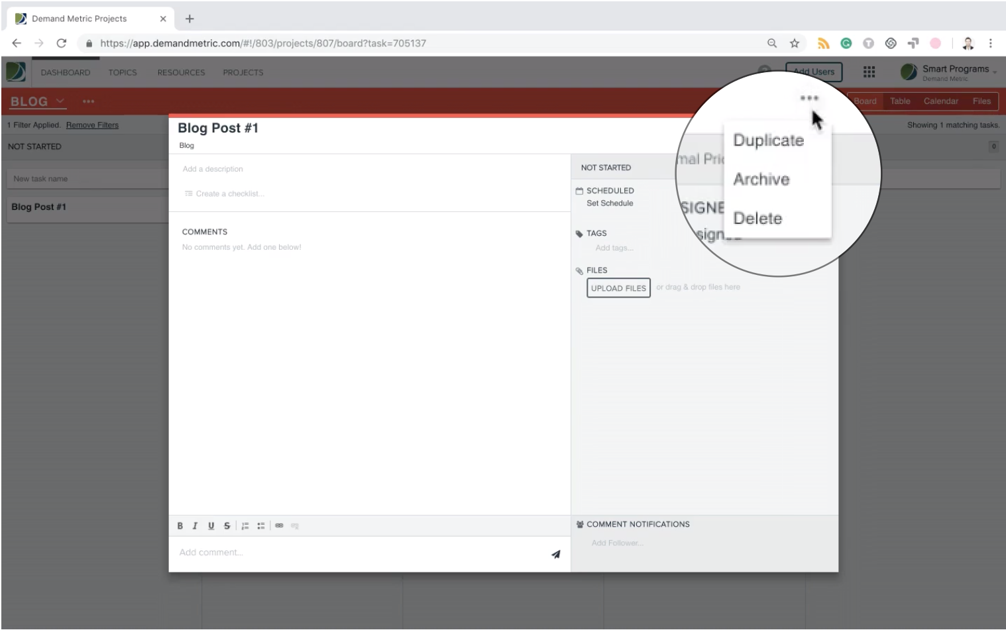Click the Add a description field
The image size is (1006, 632).
pyautogui.click(x=213, y=169)
